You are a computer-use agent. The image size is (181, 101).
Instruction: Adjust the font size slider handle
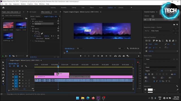pos(171,71)
